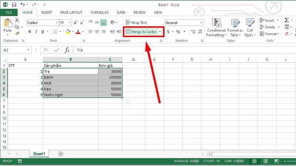Open Conditional Formatting menu

pyautogui.click(x=216, y=27)
